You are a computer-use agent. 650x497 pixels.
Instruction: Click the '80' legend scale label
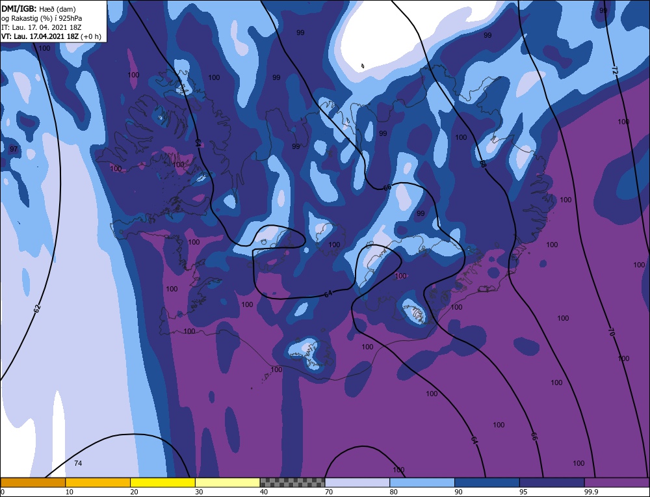pyautogui.click(x=393, y=492)
